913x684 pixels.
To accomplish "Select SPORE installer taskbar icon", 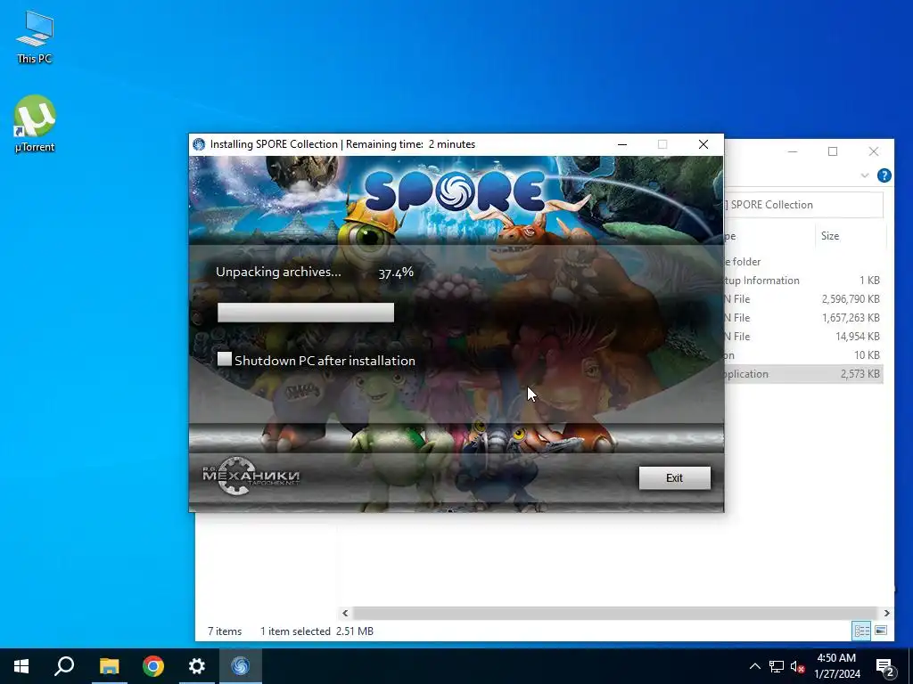I will coord(241,666).
